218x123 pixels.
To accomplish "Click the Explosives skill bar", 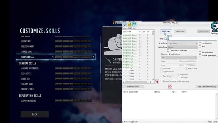I will [73, 73].
